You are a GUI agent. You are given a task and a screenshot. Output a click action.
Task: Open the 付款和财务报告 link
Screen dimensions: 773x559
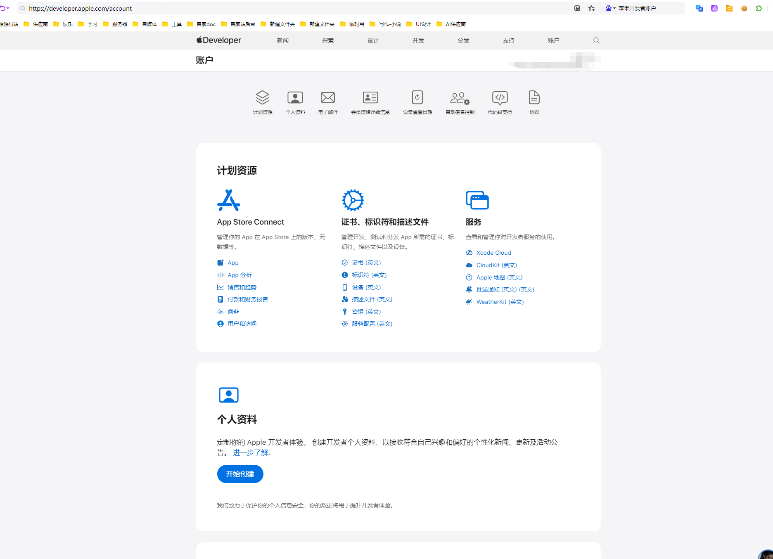tap(248, 299)
